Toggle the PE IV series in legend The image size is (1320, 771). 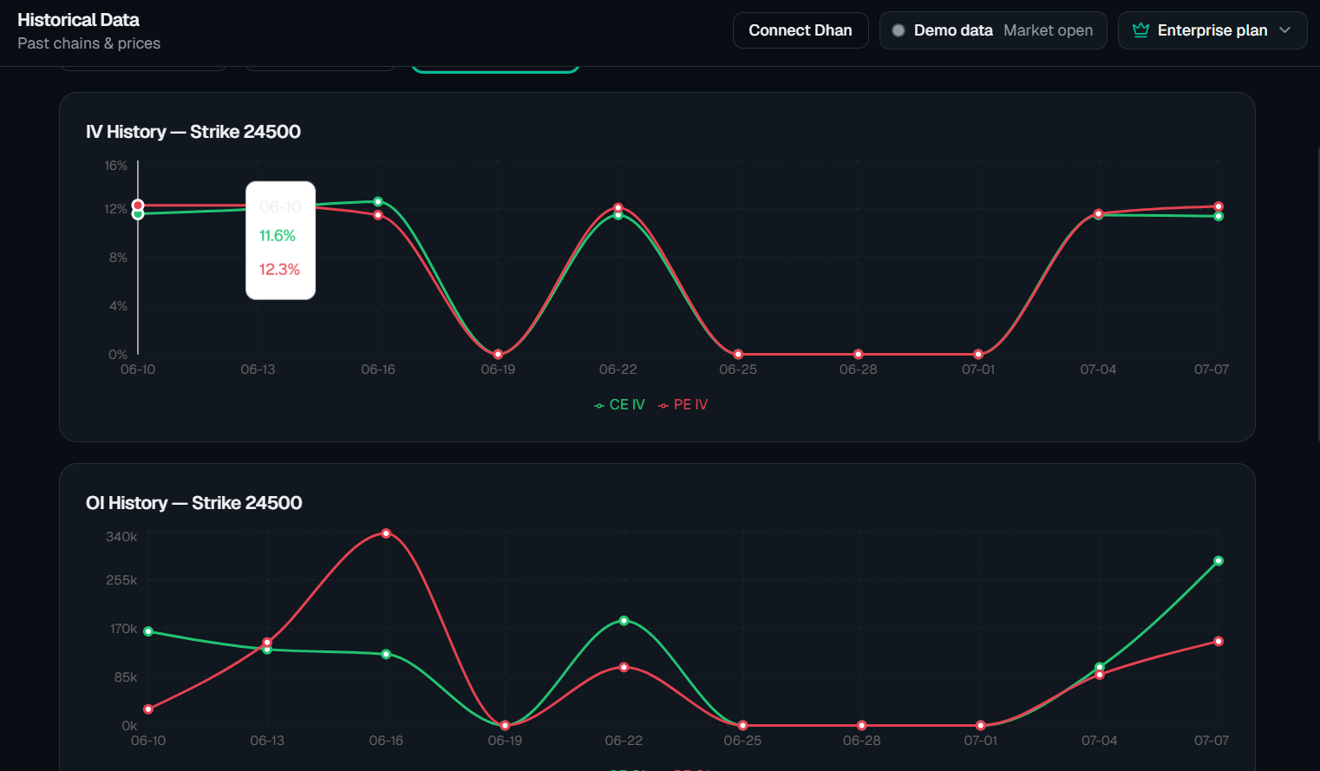coord(683,405)
